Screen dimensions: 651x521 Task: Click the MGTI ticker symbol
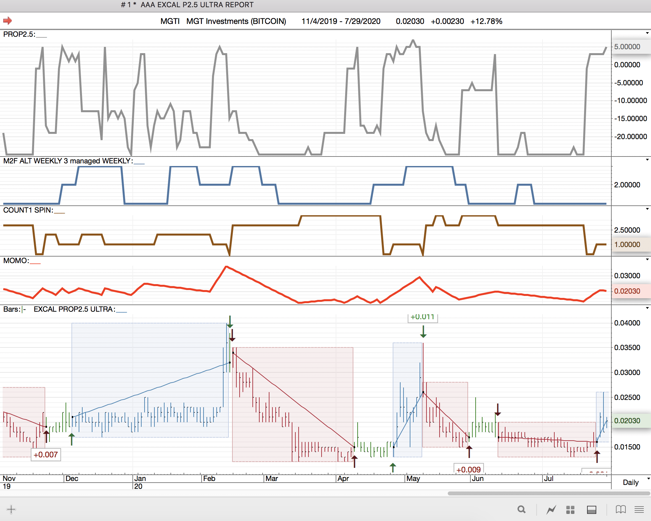(170, 21)
